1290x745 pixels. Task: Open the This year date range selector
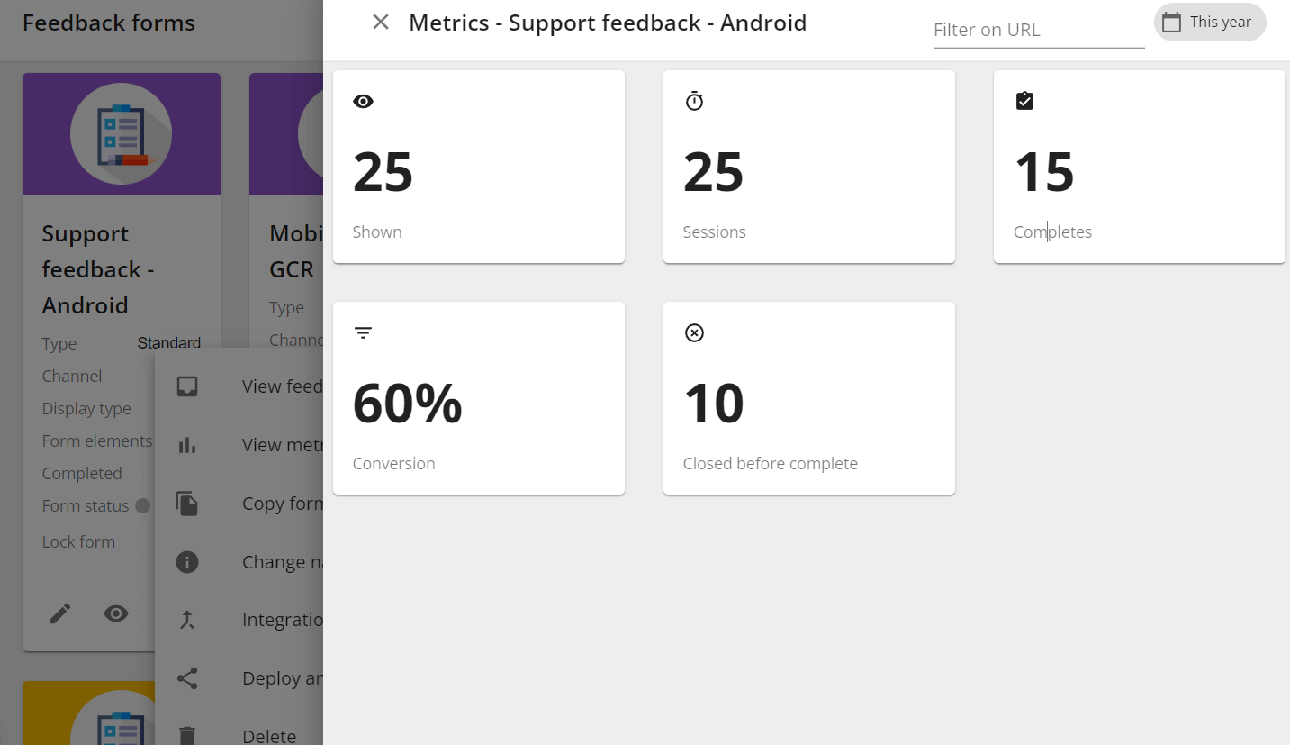tap(1210, 22)
